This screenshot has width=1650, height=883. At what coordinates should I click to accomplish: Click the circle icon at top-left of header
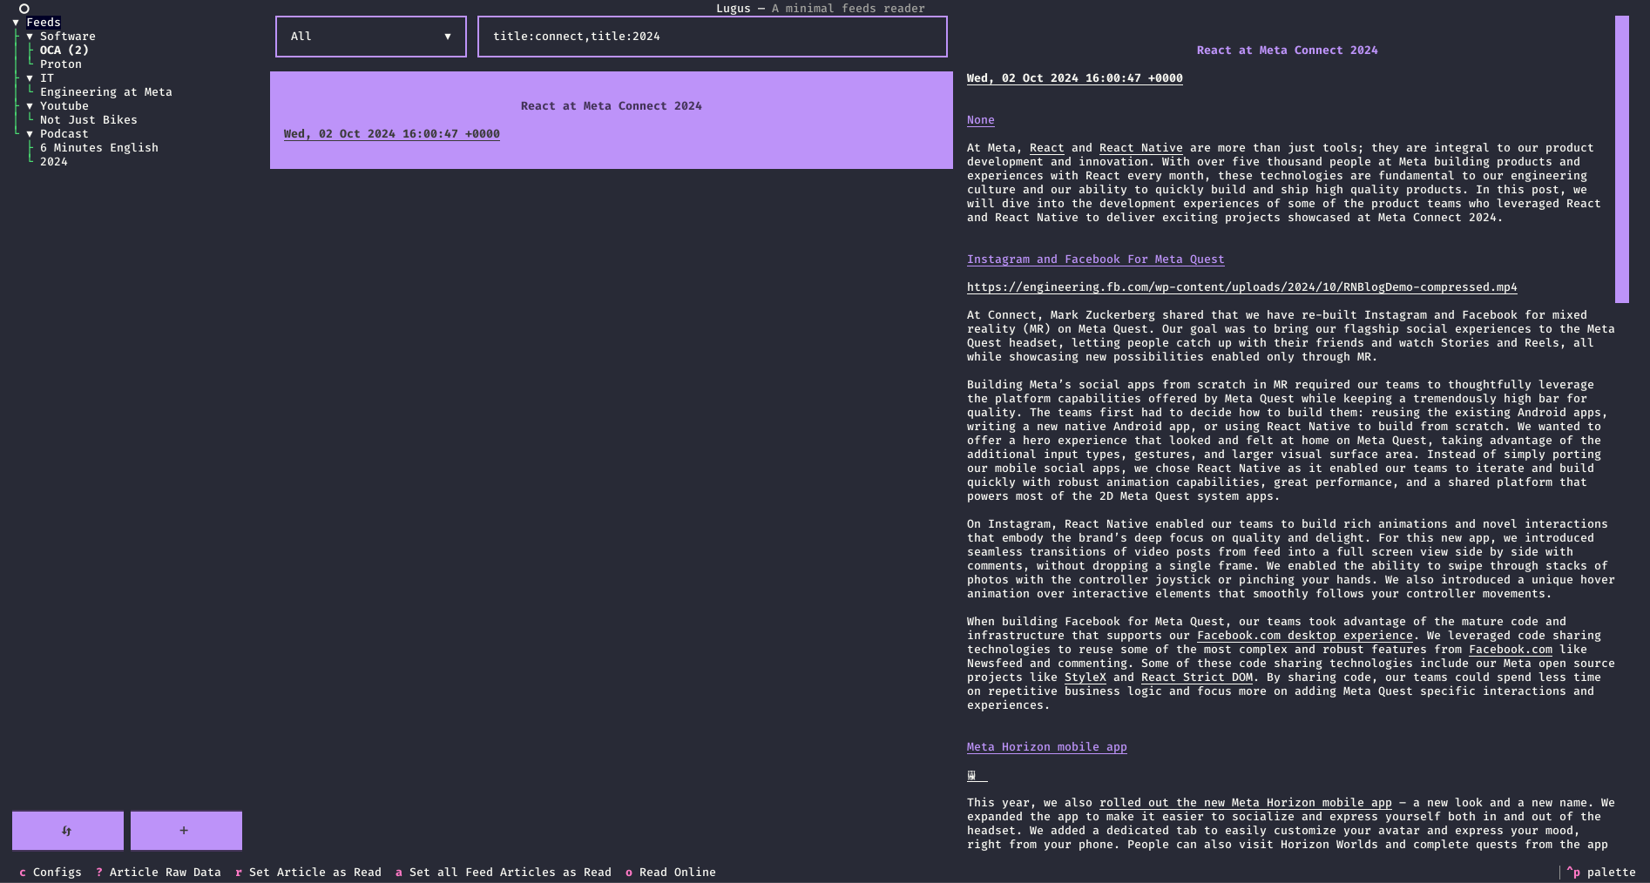[24, 9]
